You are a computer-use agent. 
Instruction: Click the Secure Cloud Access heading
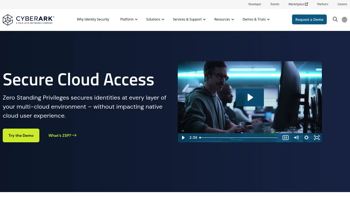pyautogui.click(x=78, y=80)
